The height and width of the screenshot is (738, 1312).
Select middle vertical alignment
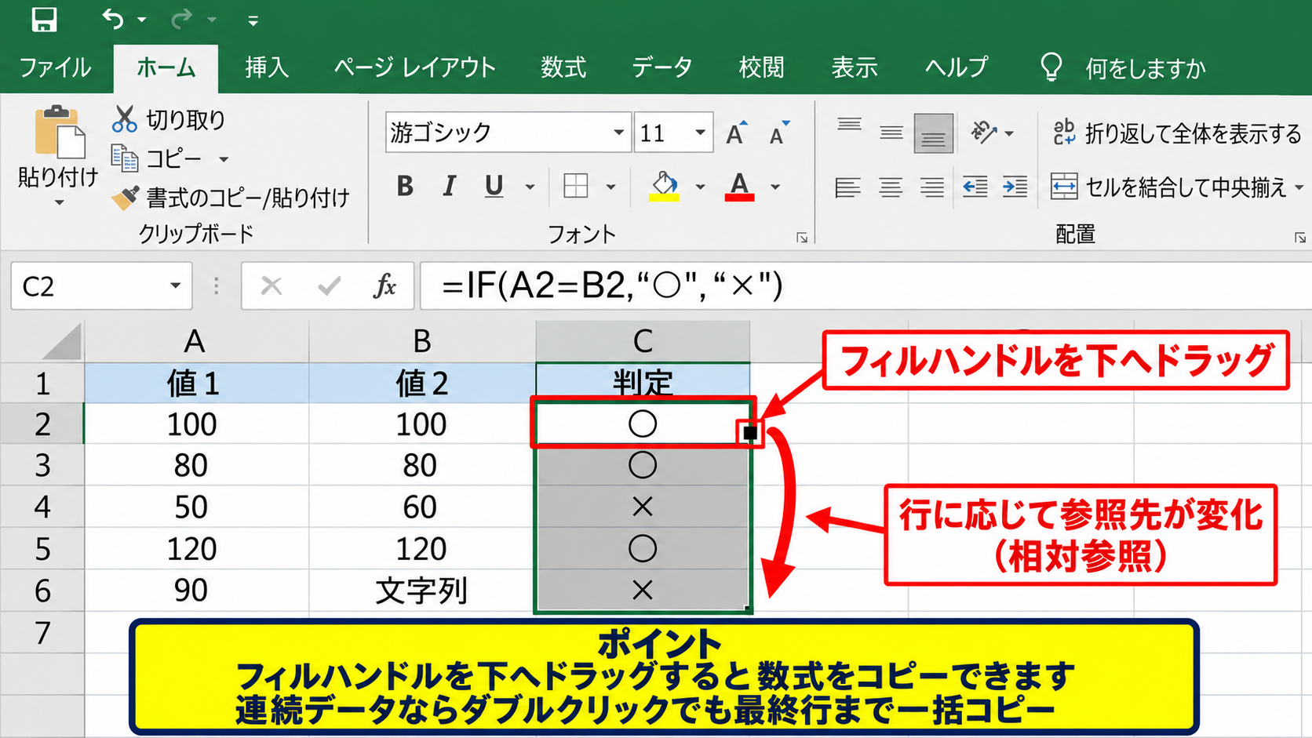click(891, 133)
